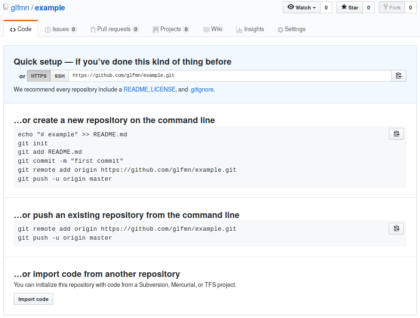This screenshot has width=420, height=318.
Task: Click the 'git commit -m "first commit"' line
Action: (x=70, y=161)
